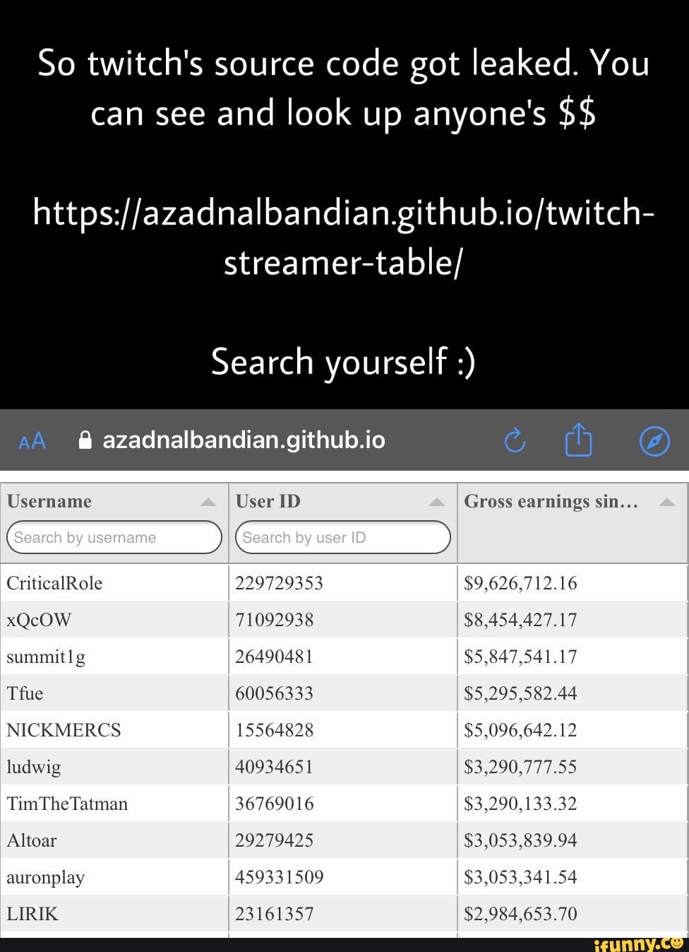Viewport: 689px width, 952px height.
Task: Open the text size settings with AA icon
Action: [31, 440]
